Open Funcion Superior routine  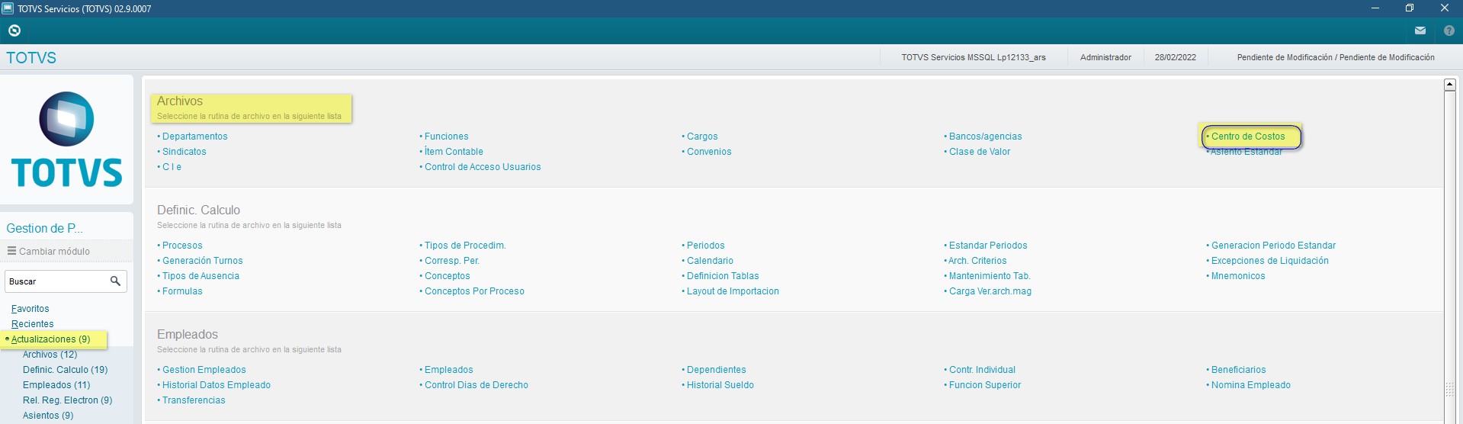tap(984, 385)
